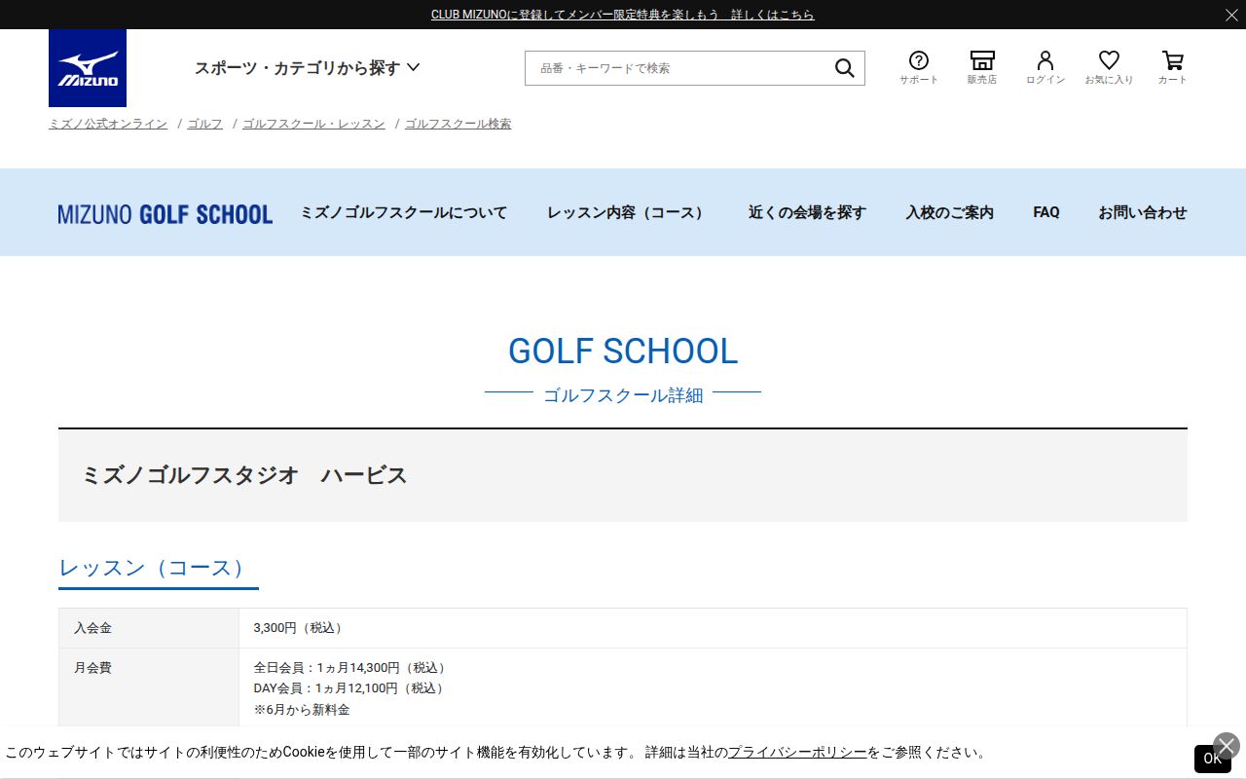The width and height of the screenshot is (1246, 779).
Task: Close the top CLUB MIZUNO banner
Action: click(1231, 15)
